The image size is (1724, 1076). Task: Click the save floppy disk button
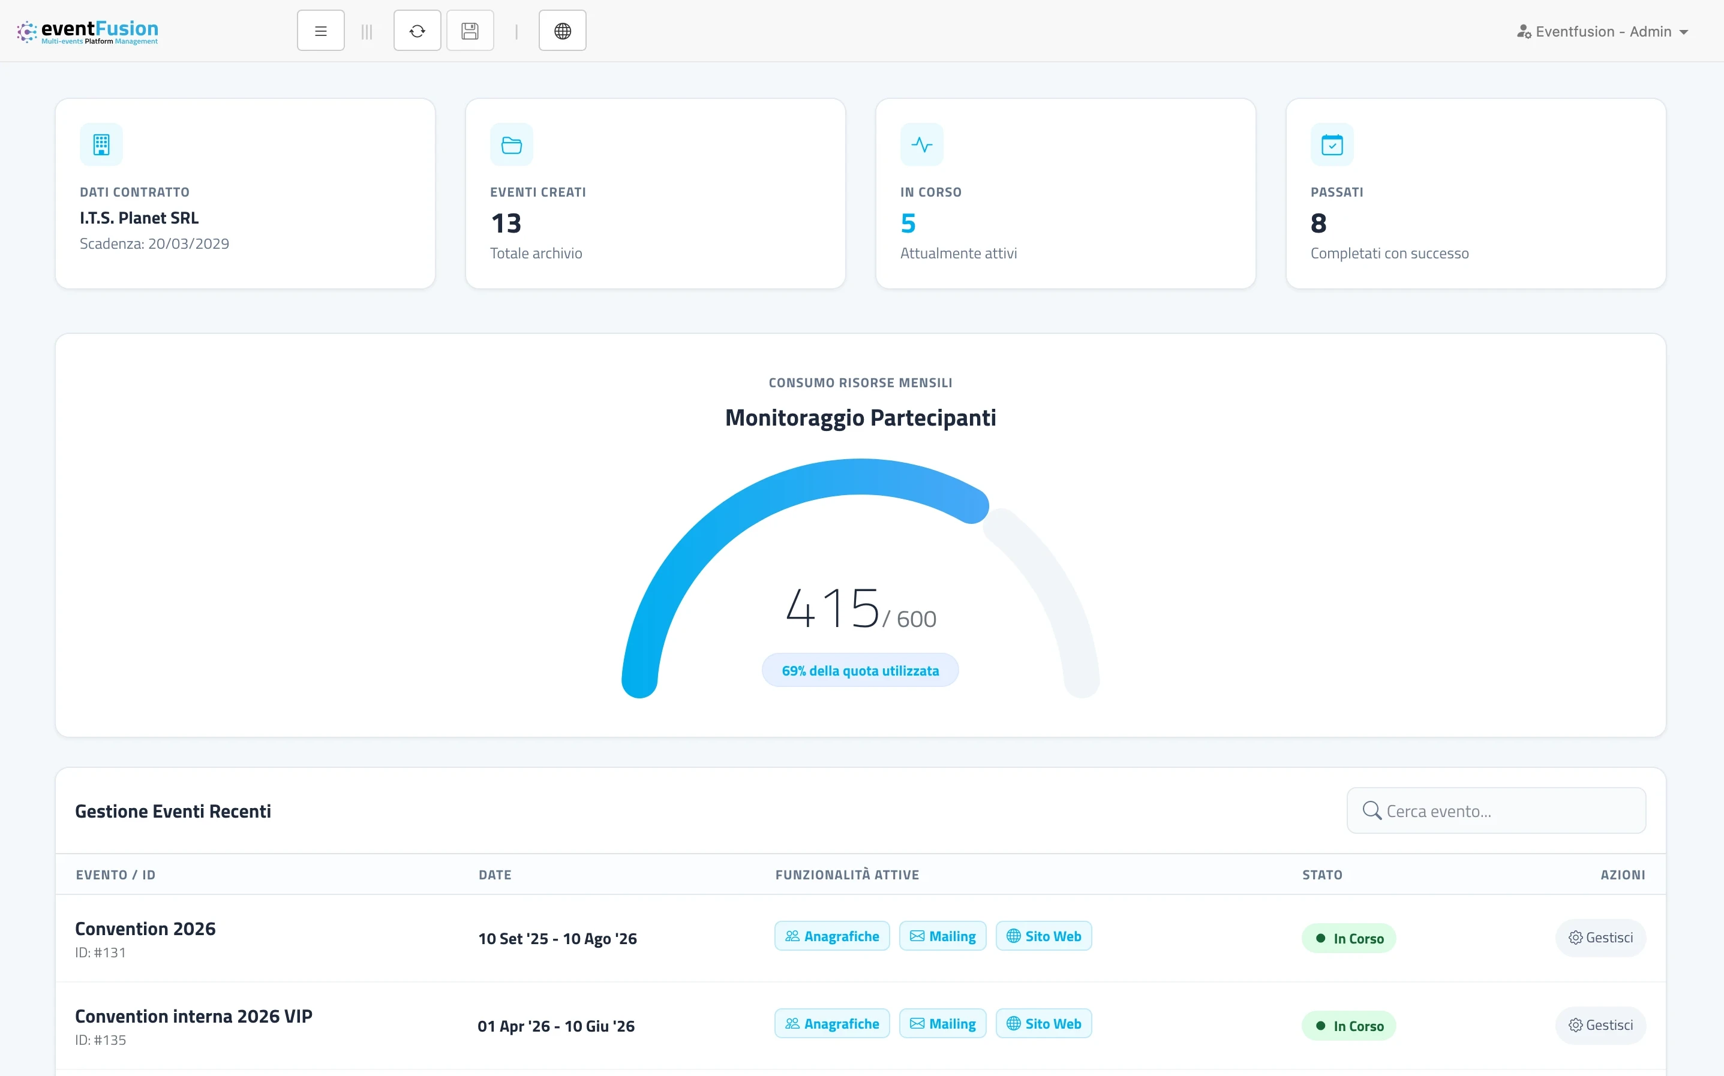click(470, 31)
